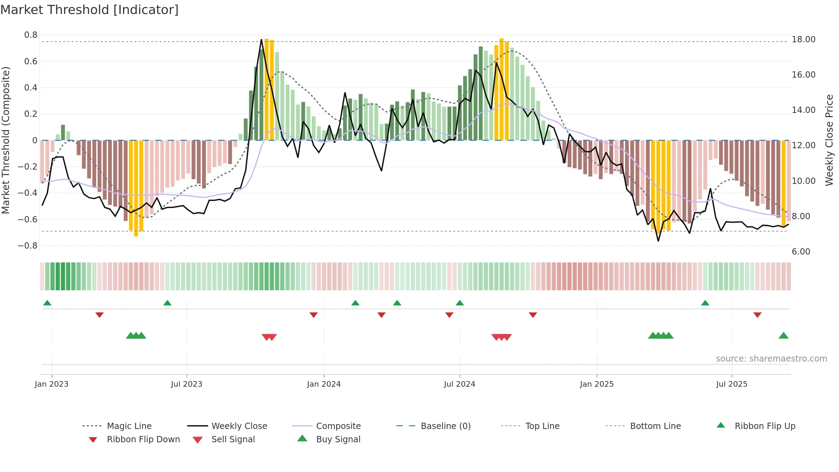Select the ribbon flip up marker in April 2024

pos(397,303)
